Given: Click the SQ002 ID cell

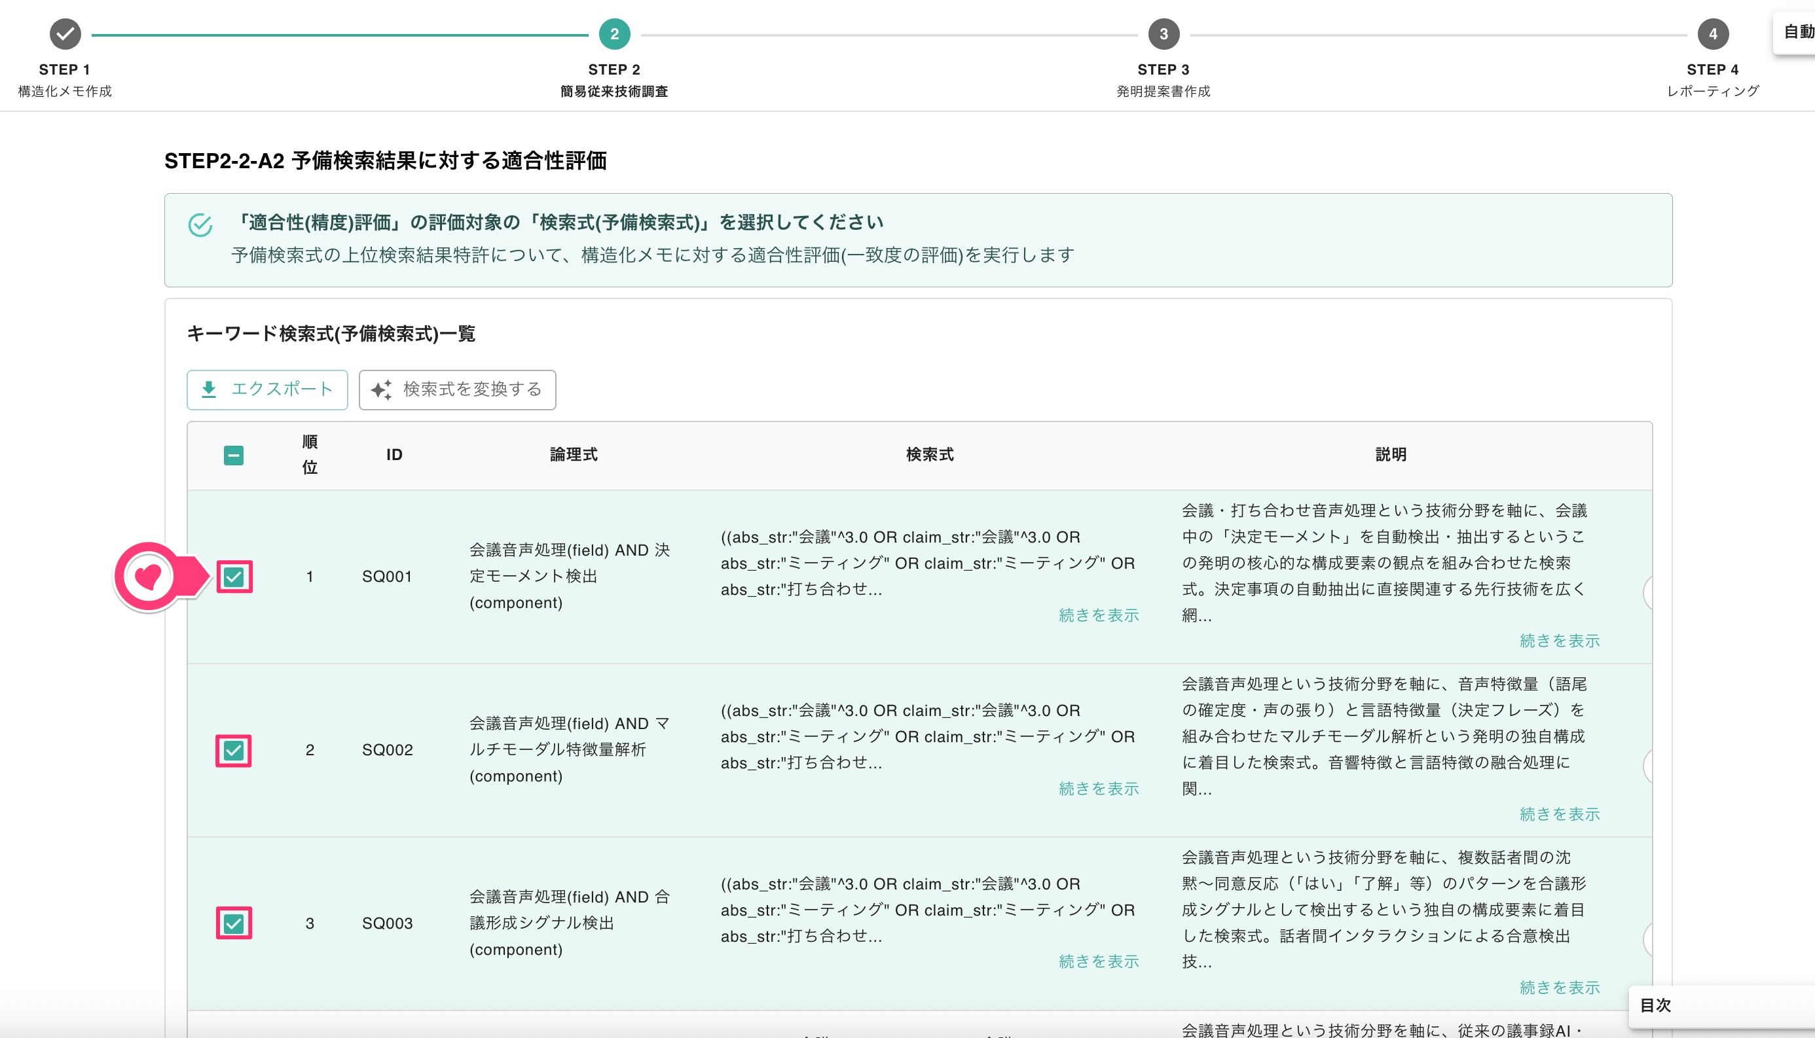Looking at the screenshot, I should [x=387, y=750].
